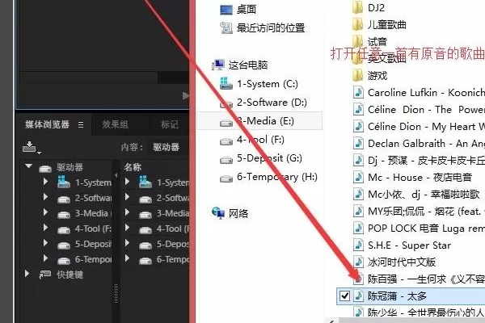Image resolution: width=485 pixels, height=323 pixels.
Task: Click the 驱动器 drive icon in tree
Action: 45,168
